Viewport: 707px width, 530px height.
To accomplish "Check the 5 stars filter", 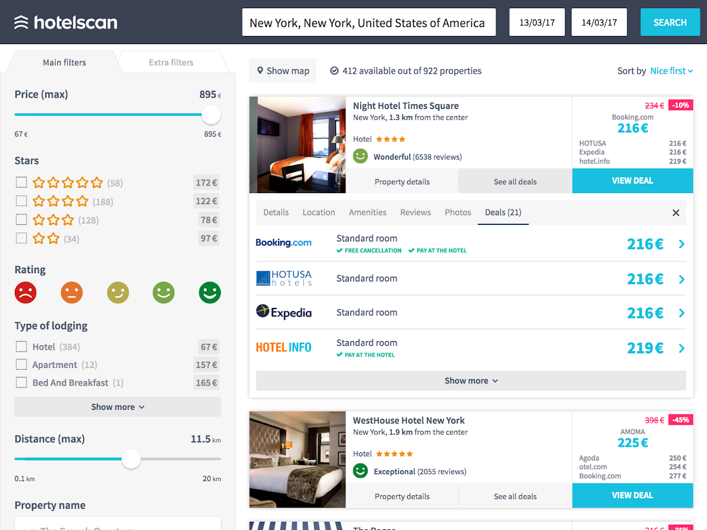I will tap(21, 183).
